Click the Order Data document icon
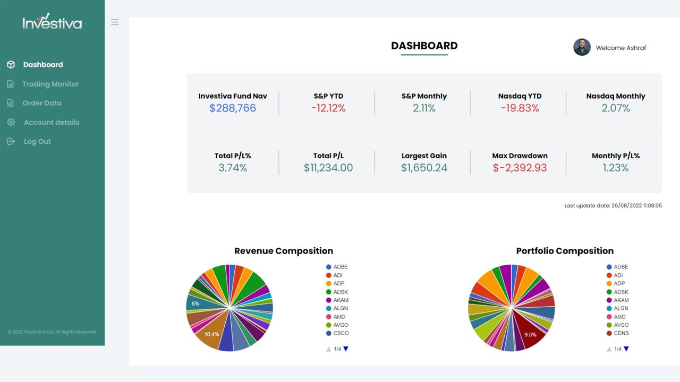 pos(11,103)
